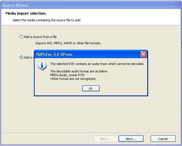The height and width of the screenshot is (146, 182).
Task: Click the "Other format are not recognized" line
Action: point(73,79)
